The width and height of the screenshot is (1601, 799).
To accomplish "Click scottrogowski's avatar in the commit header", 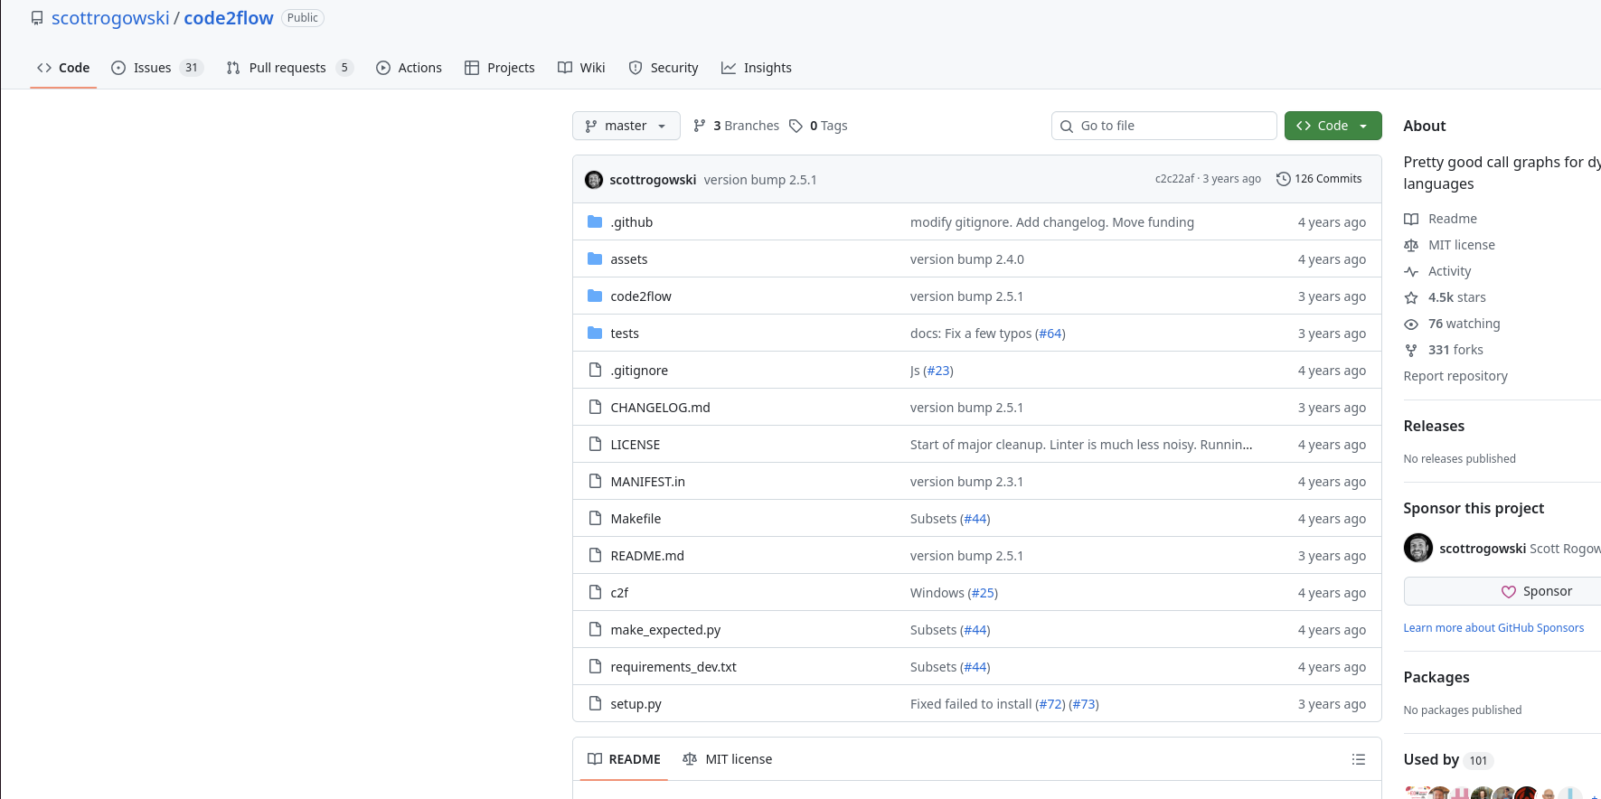I will coord(594,180).
